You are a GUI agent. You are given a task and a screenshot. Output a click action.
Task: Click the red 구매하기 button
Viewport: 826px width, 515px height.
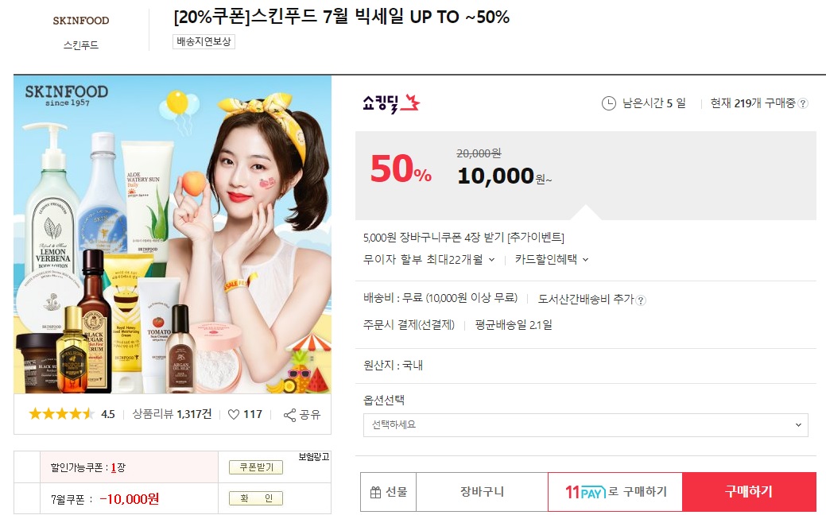click(749, 492)
